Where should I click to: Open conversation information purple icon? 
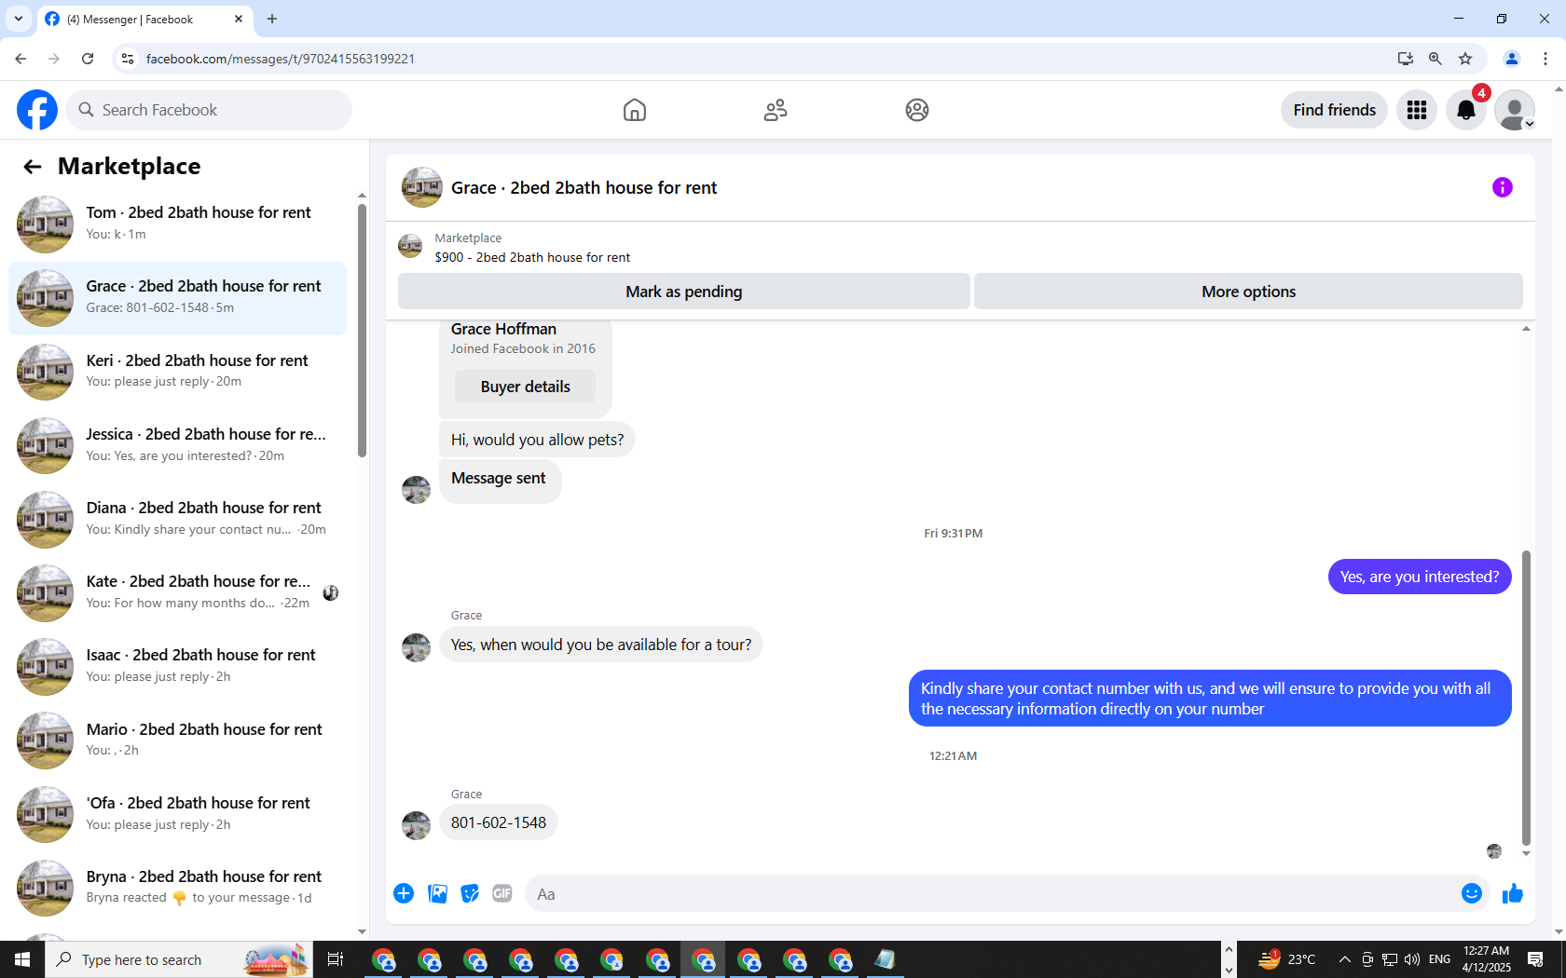(x=1503, y=187)
